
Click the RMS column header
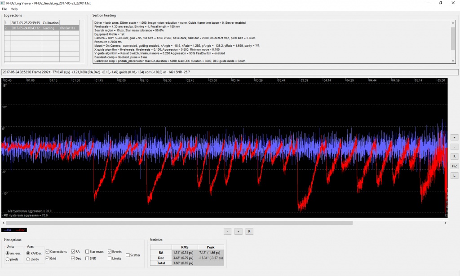(x=185, y=247)
